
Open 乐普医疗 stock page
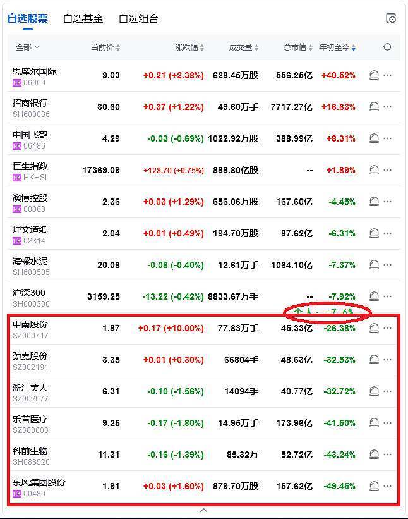[x=30, y=419]
